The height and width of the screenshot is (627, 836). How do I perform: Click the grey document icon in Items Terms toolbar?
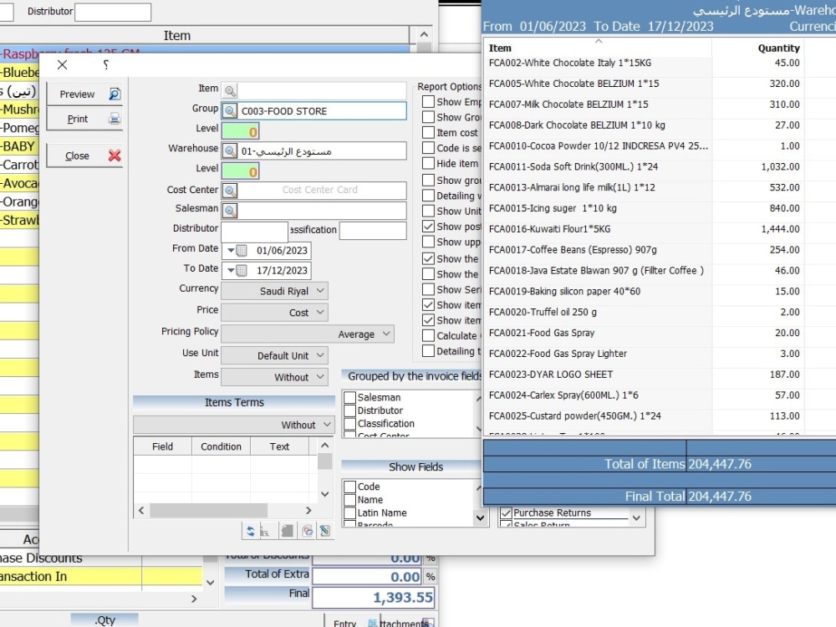pos(287,531)
